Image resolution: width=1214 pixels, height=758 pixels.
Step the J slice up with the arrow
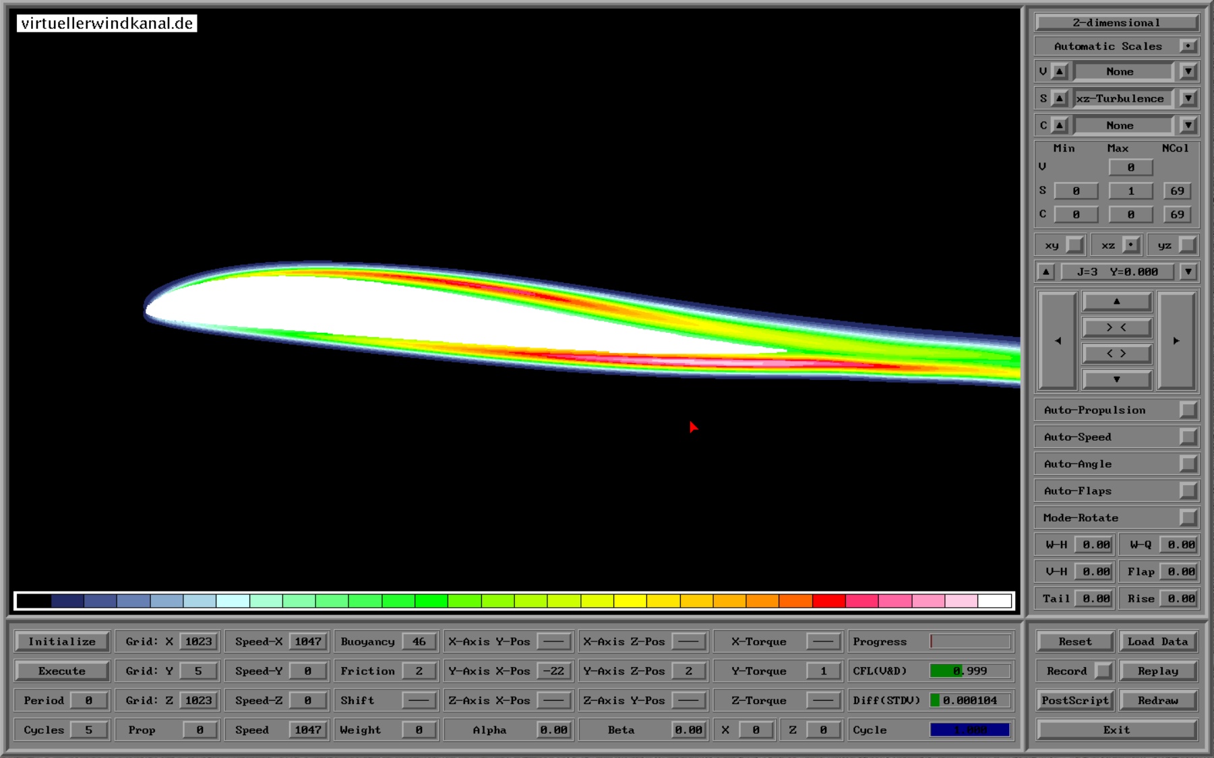coord(1045,272)
